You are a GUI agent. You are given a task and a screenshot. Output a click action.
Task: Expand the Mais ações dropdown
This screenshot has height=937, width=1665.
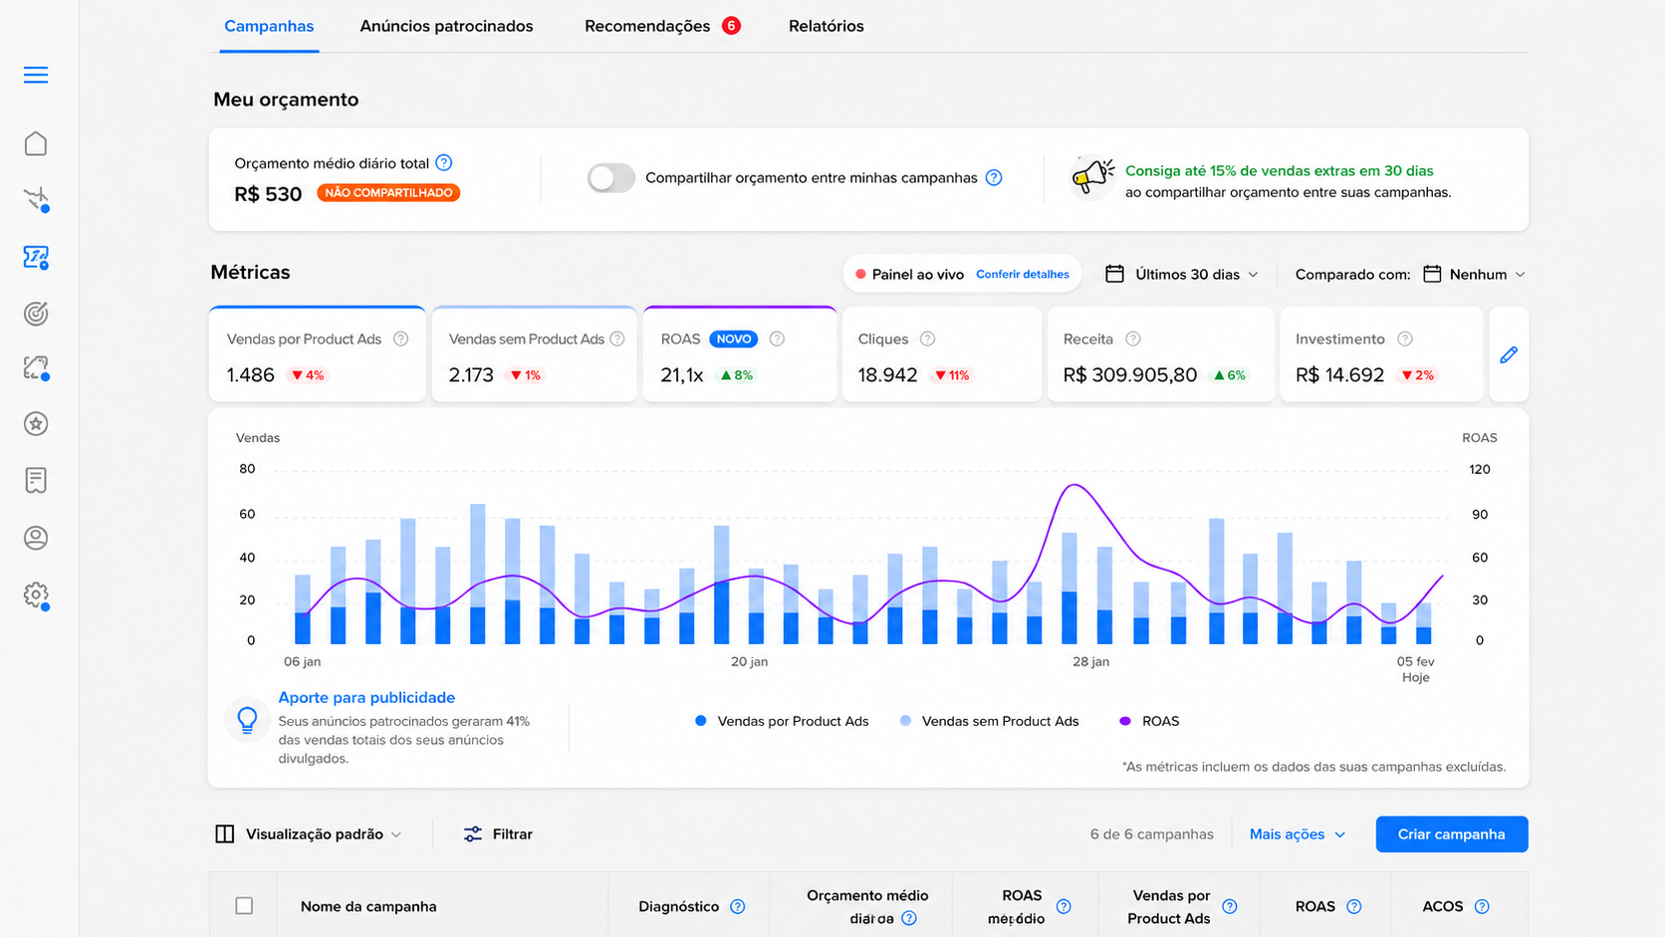pos(1298,834)
